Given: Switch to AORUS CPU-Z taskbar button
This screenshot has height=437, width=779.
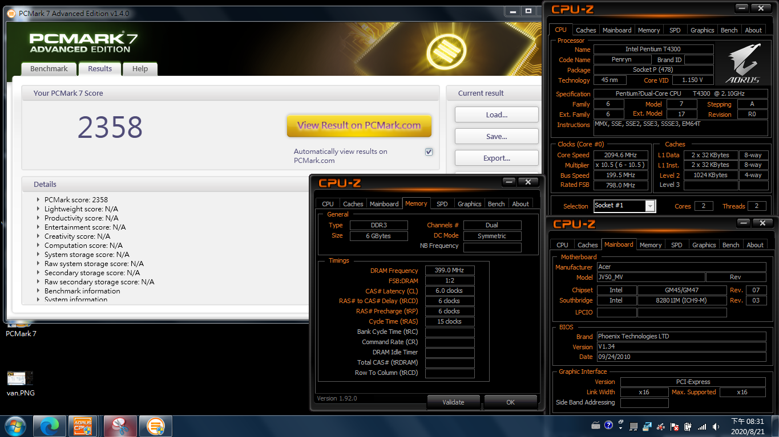Looking at the screenshot, I should (83, 426).
